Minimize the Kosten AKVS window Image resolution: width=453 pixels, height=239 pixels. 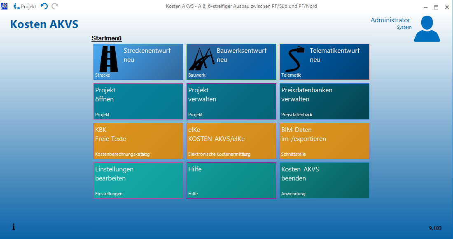425,7
